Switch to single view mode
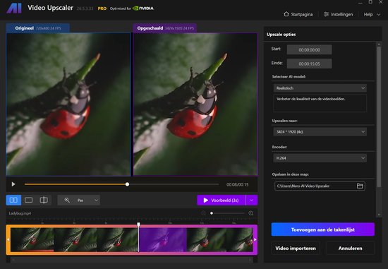388x269 pixels. (x=28, y=200)
